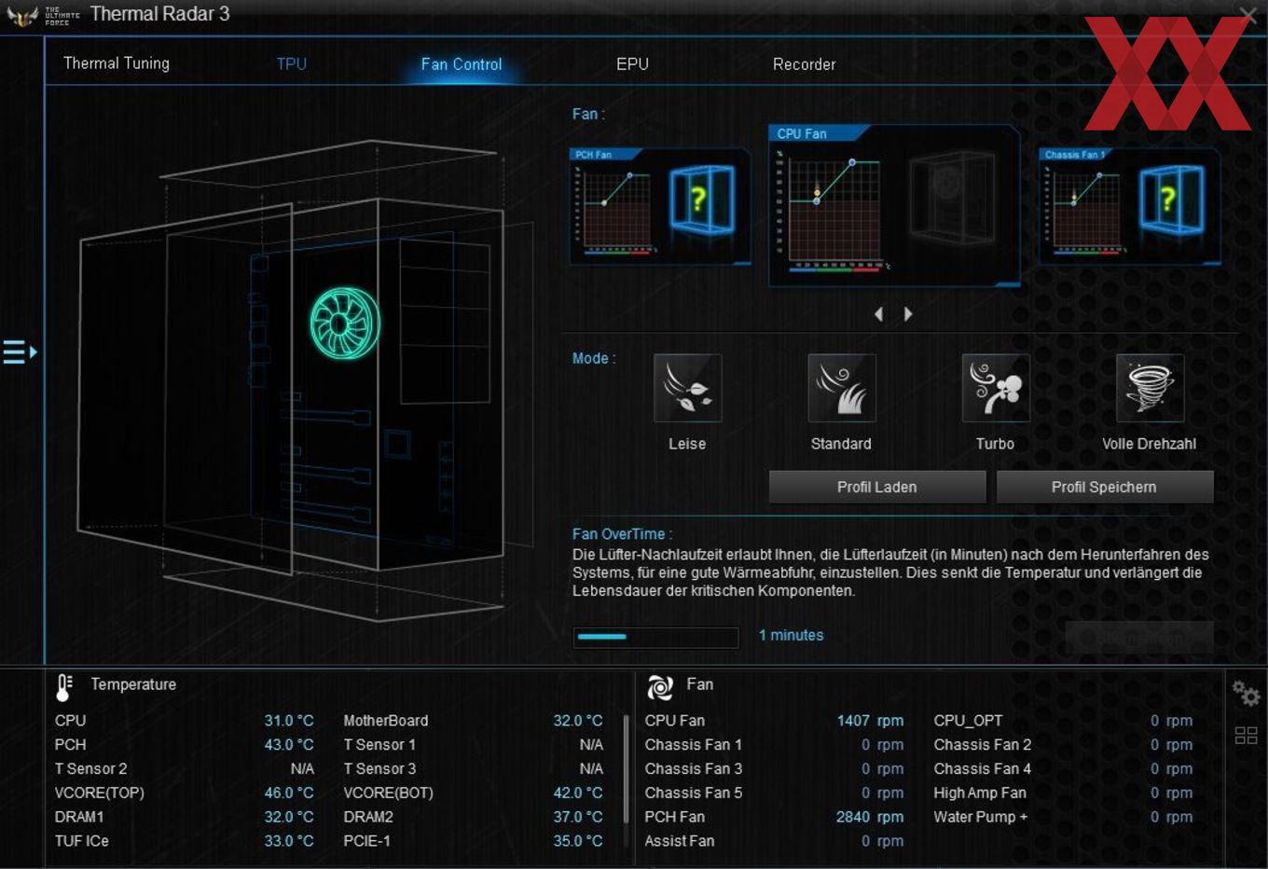Switch to the Thermal Tuning tab
This screenshot has height=869, width=1268.
click(x=117, y=63)
